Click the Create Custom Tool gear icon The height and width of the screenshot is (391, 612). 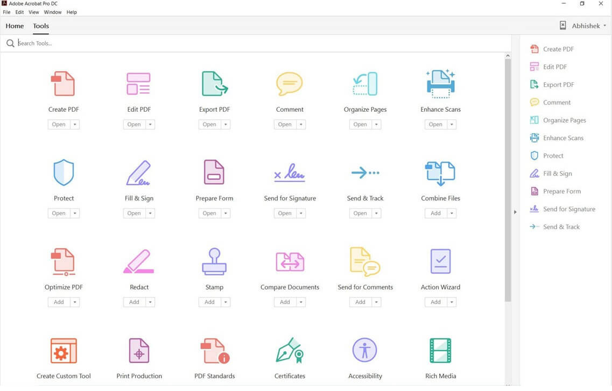tap(64, 351)
